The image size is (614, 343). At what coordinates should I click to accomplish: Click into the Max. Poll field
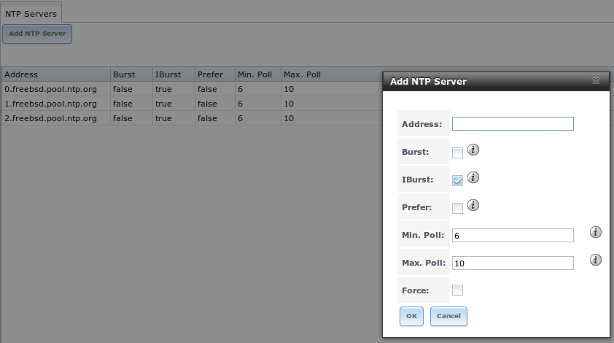(x=513, y=263)
